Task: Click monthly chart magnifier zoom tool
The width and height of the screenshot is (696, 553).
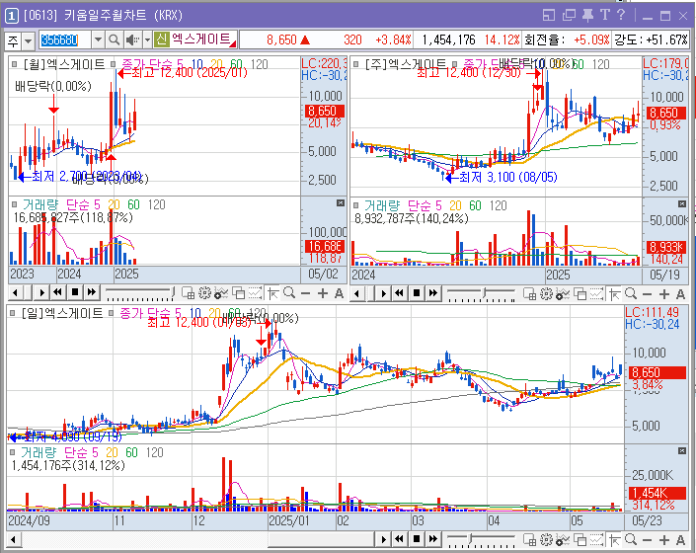Action: (x=289, y=293)
